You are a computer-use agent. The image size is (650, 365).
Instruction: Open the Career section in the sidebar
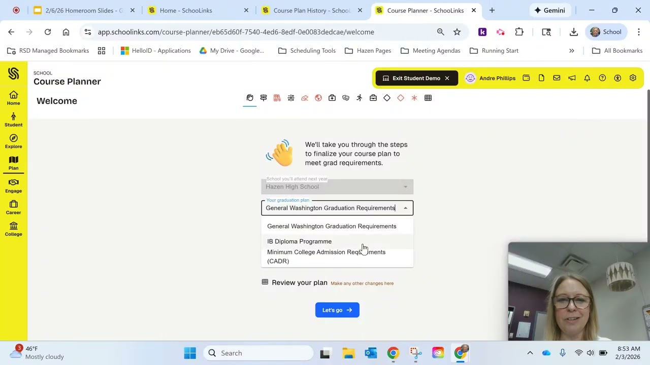click(x=14, y=207)
